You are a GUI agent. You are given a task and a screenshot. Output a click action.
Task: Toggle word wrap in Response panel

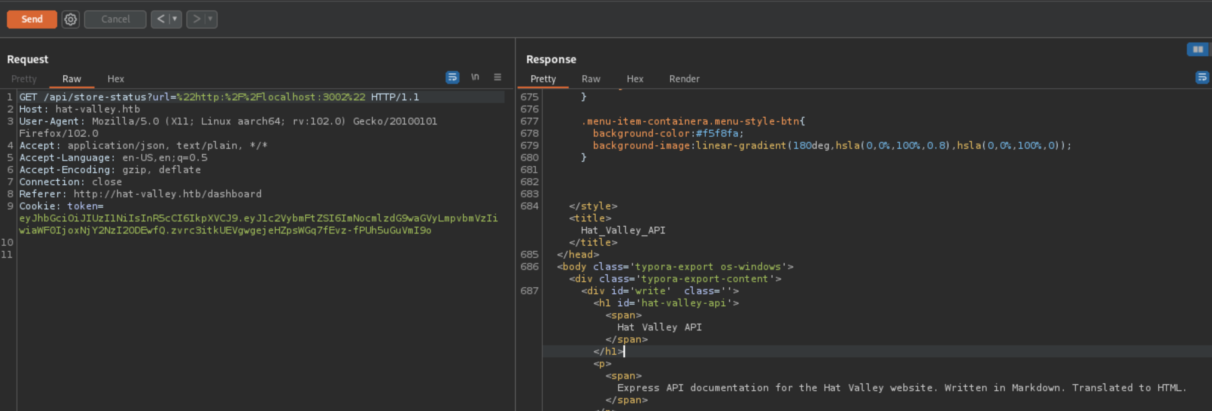tap(1202, 77)
